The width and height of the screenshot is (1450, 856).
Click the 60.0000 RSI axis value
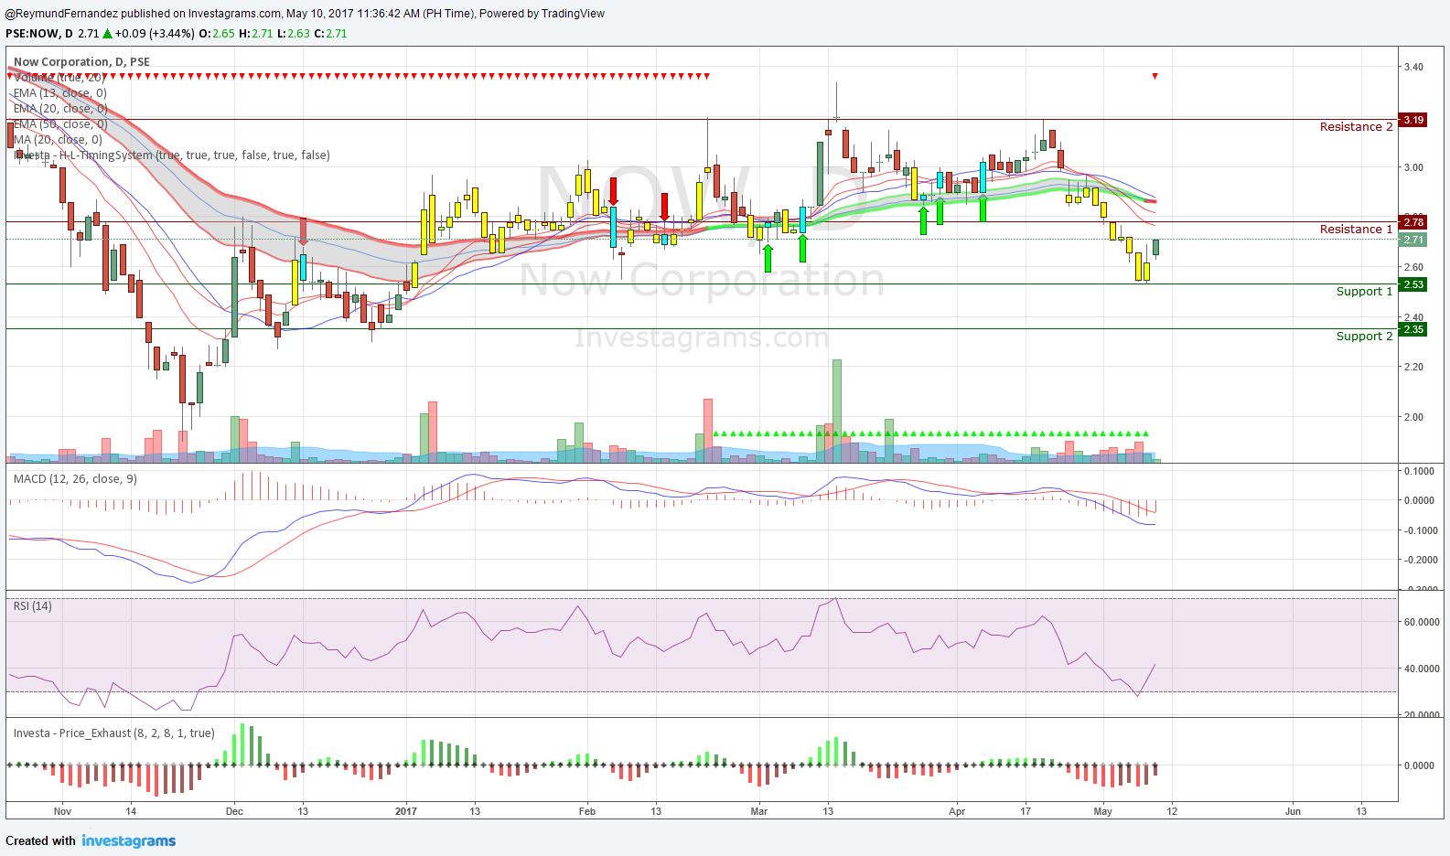pos(1422,622)
